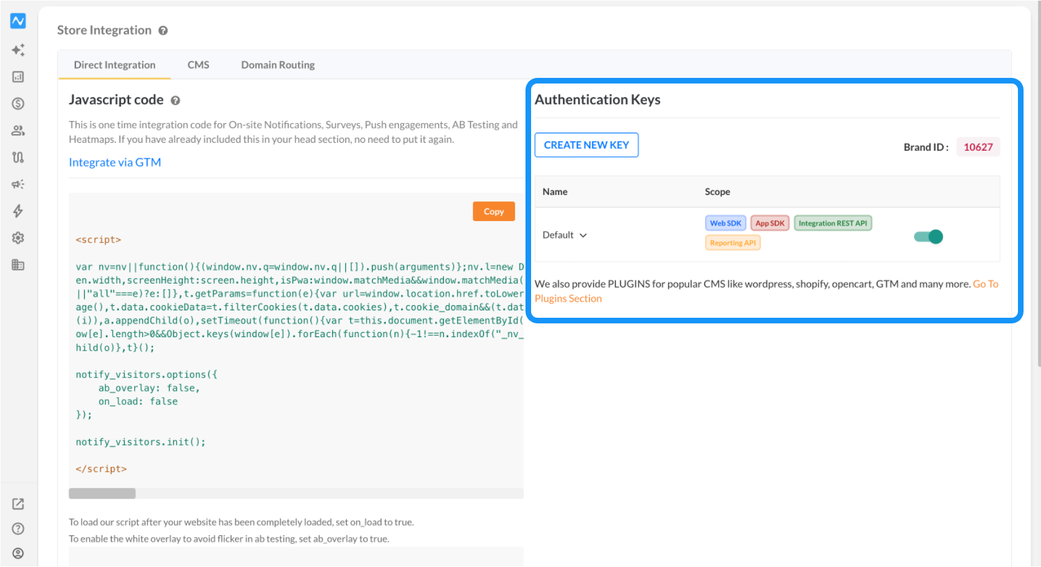1041x567 pixels.
Task: Open the analytics chart icon in sidebar
Action: pos(18,77)
